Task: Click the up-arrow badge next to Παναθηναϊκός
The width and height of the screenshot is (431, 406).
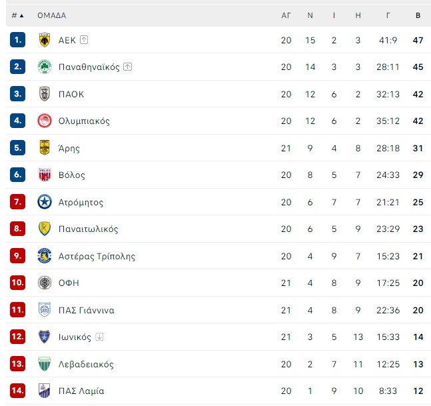Action: coord(127,67)
